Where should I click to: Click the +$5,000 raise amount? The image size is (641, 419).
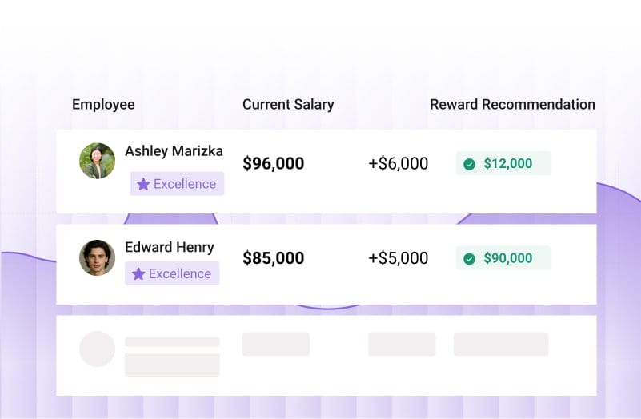pos(398,258)
